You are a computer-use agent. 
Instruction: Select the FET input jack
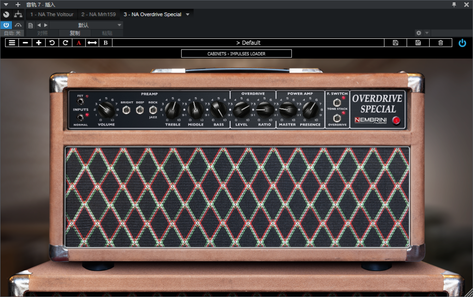tap(80, 101)
